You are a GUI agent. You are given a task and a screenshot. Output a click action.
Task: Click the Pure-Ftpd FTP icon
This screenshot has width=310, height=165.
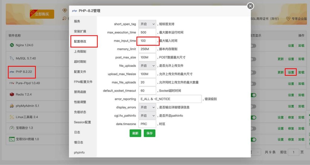click(x=12, y=83)
